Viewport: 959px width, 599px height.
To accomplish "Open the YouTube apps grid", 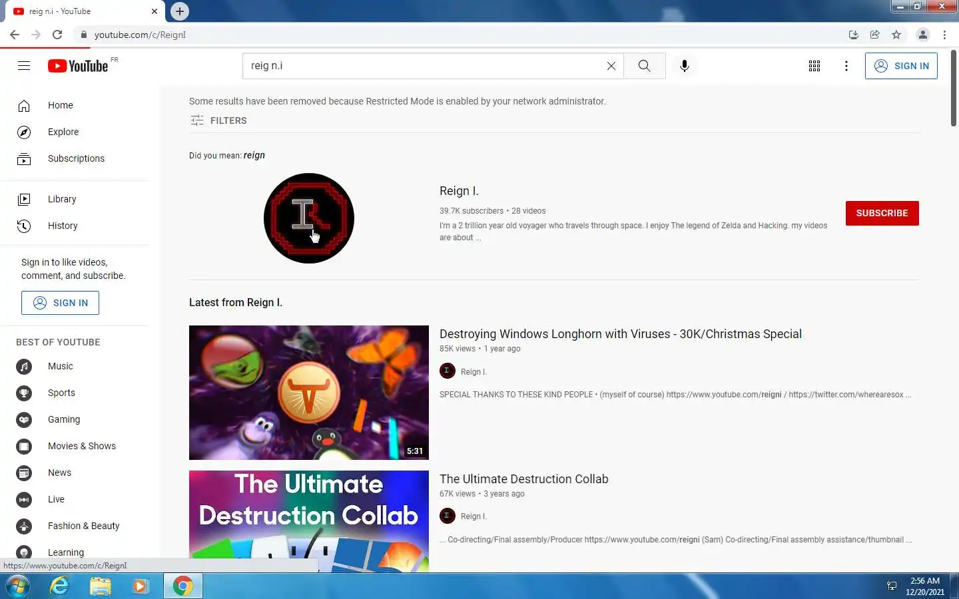I will point(814,66).
